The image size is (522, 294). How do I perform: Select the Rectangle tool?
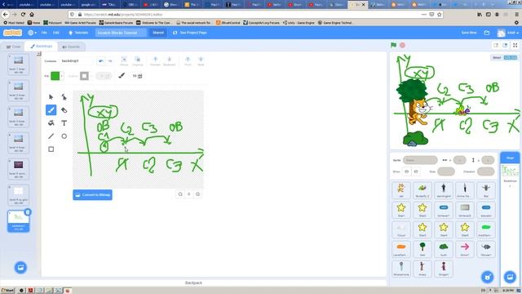(51, 149)
